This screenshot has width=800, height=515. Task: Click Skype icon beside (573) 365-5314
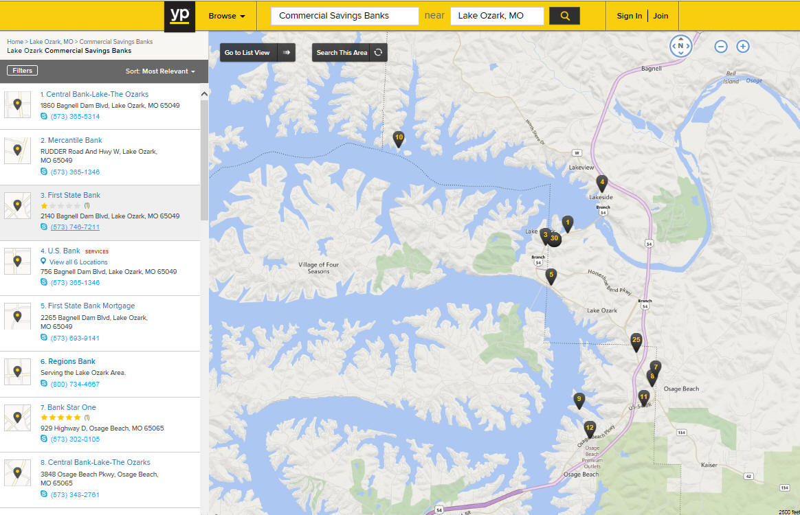pyautogui.click(x=44, y=116)
